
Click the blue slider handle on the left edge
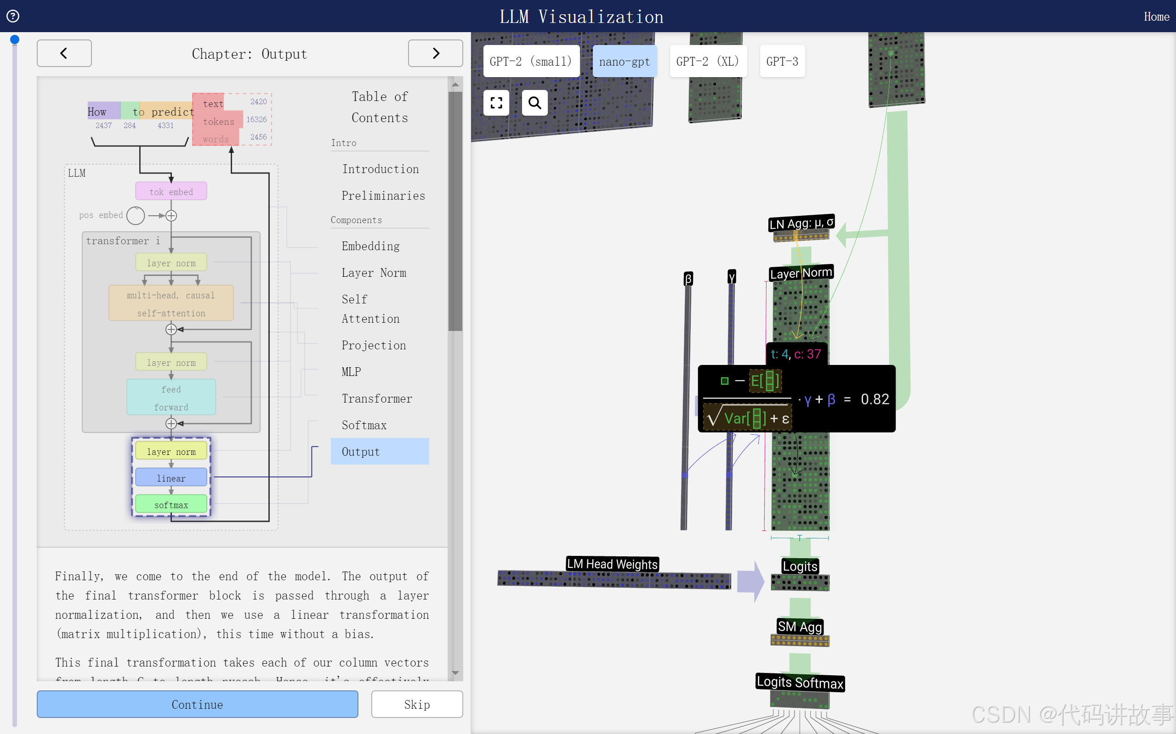(15, 39)
